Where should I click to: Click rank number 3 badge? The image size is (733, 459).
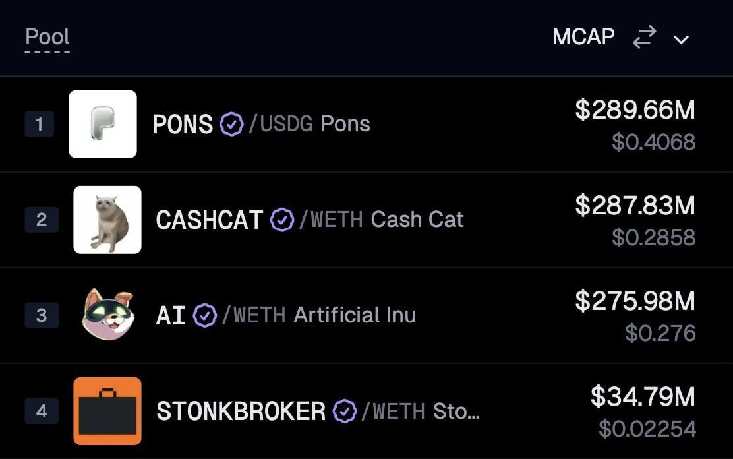42,315
